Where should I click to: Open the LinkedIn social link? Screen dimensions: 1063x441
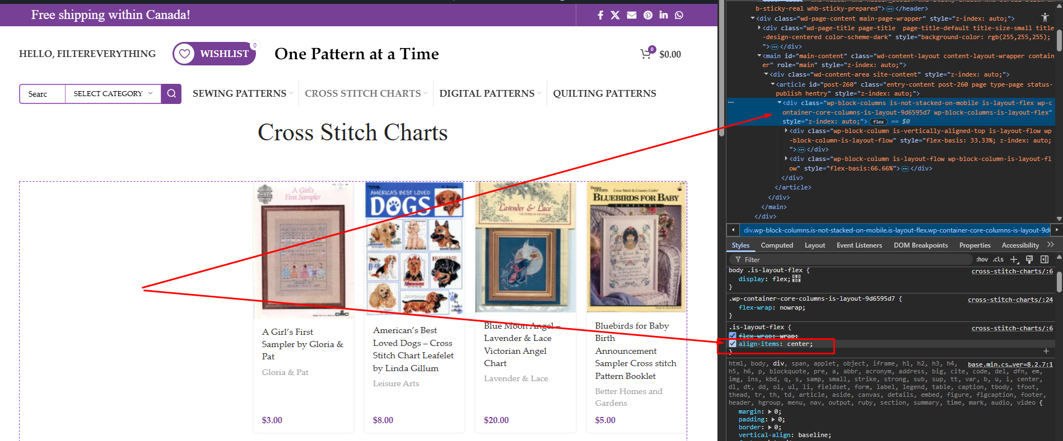tap(664, 15)
